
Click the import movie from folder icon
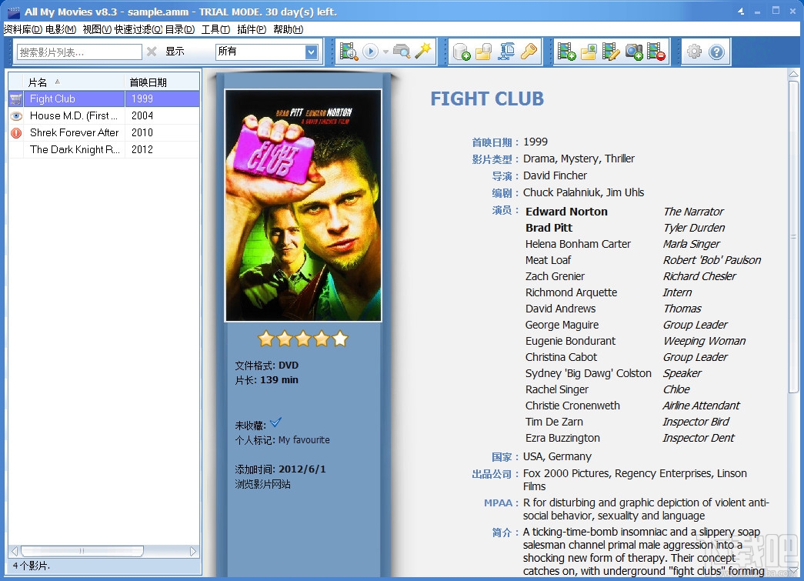589,52
